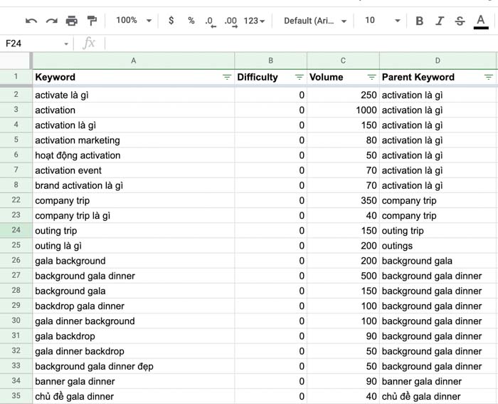Select row 35 header number
The image size is (498, 404).
pos(16,395)
